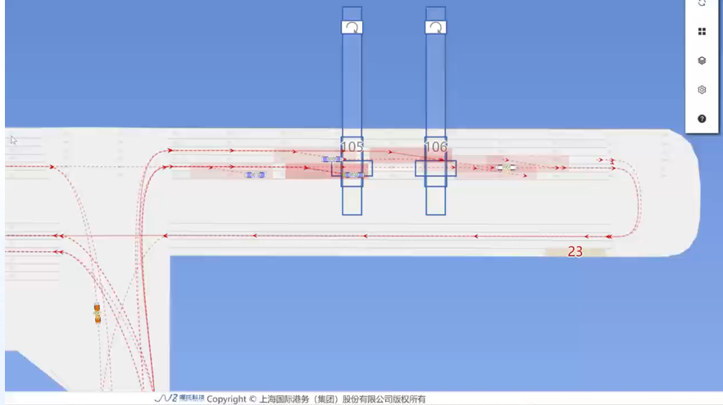Open the layers panel icon
This screenshot has width=723, height=405.
point(702,61)
